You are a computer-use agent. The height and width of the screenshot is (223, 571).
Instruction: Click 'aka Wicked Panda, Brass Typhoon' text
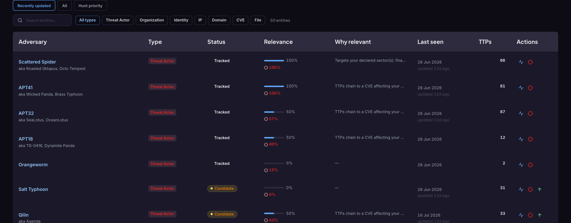[x=50, y=94]
